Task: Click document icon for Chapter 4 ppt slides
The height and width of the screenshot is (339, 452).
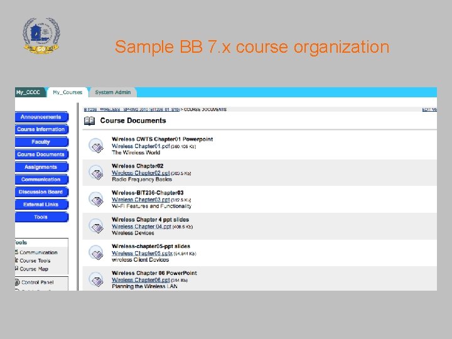Action: 96,226
